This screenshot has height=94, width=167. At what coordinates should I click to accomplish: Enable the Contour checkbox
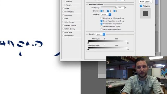65,2
